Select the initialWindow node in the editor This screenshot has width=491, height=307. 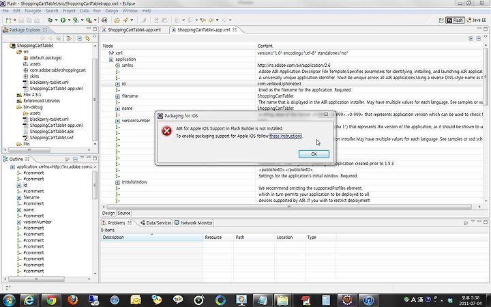134,182
